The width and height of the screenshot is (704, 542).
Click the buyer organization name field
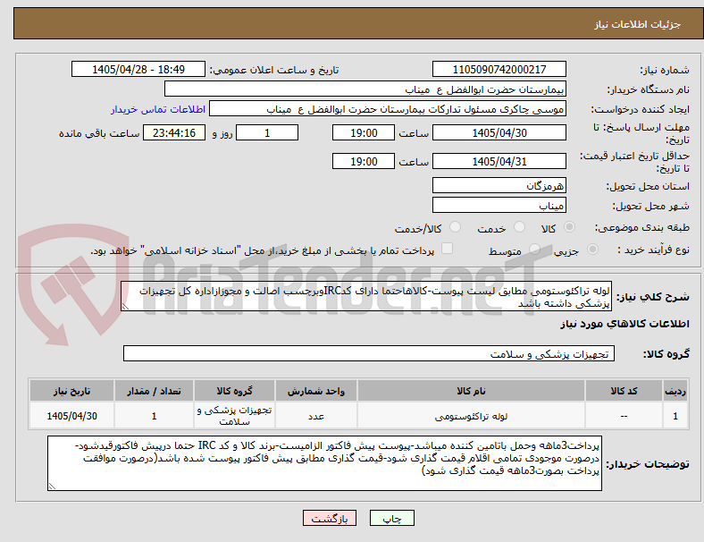(365, 89)
